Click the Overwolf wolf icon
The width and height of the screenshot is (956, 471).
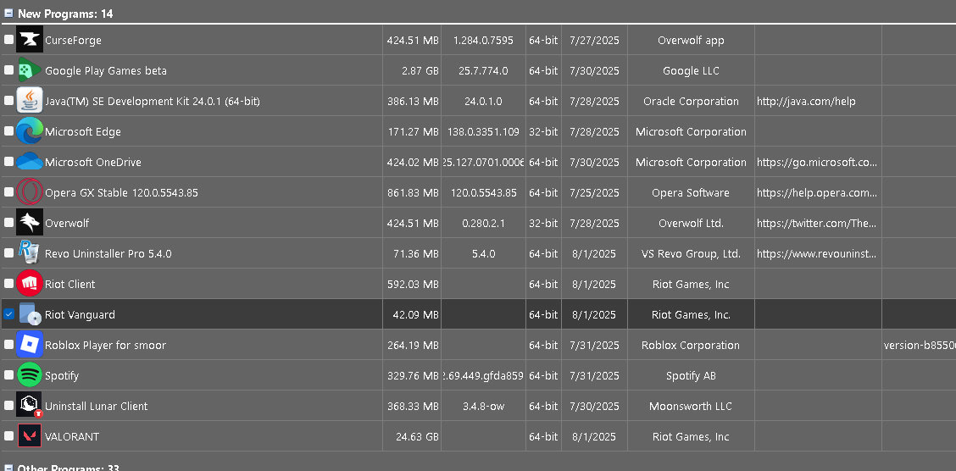coord(30,223)
